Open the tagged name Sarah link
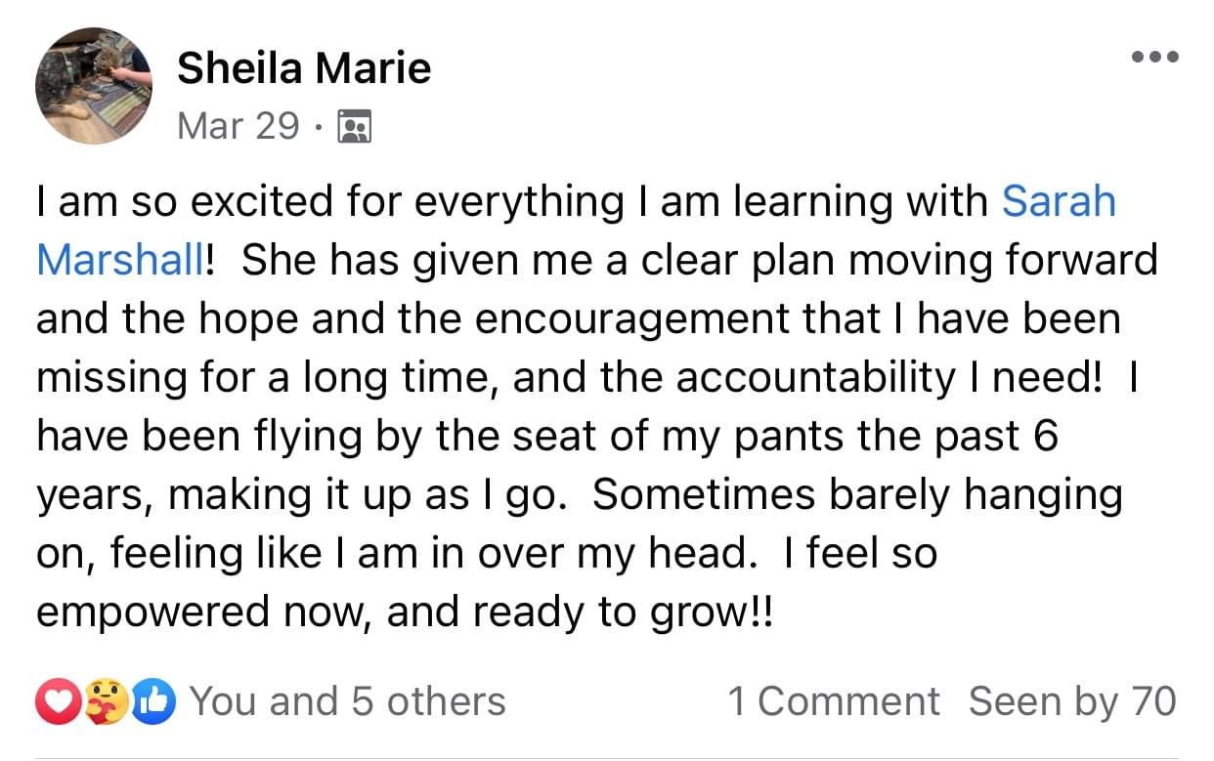 tap(1059, 202)
